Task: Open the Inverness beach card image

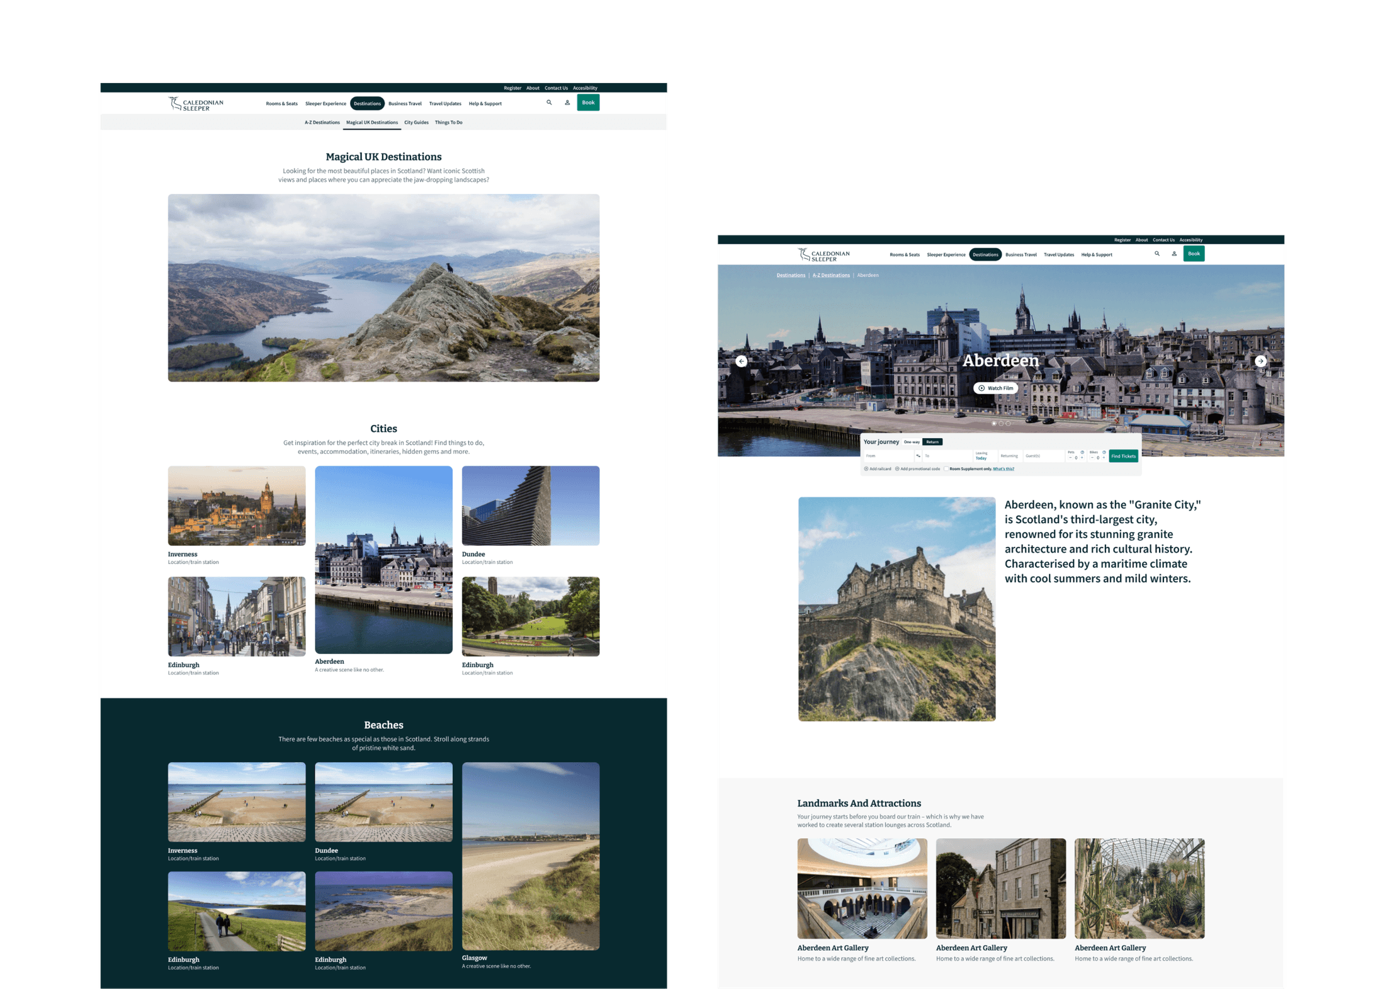Action: [x=237, y=802]
